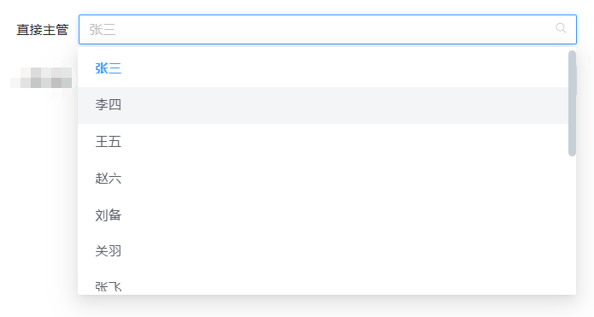Click the grey 张三 placeholder text in input

[x=103, y=30]
